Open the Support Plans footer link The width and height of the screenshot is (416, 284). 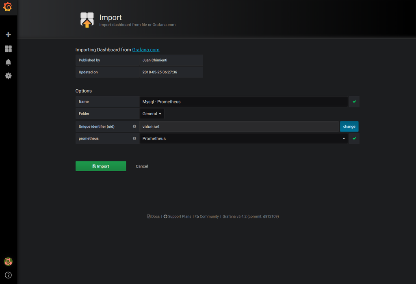[177, 216]
